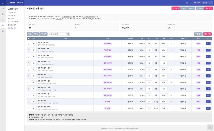Open 업소정보 관리 in the sidebar
Screen dimensions: 214x131
12,12
